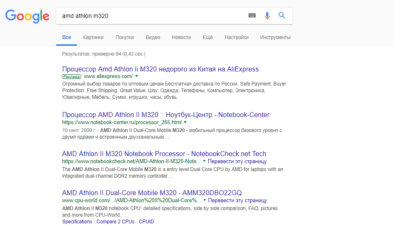Translate the cpu-world page via Перевести эту страницу
394x230 pixels.
tap(237, 201)
